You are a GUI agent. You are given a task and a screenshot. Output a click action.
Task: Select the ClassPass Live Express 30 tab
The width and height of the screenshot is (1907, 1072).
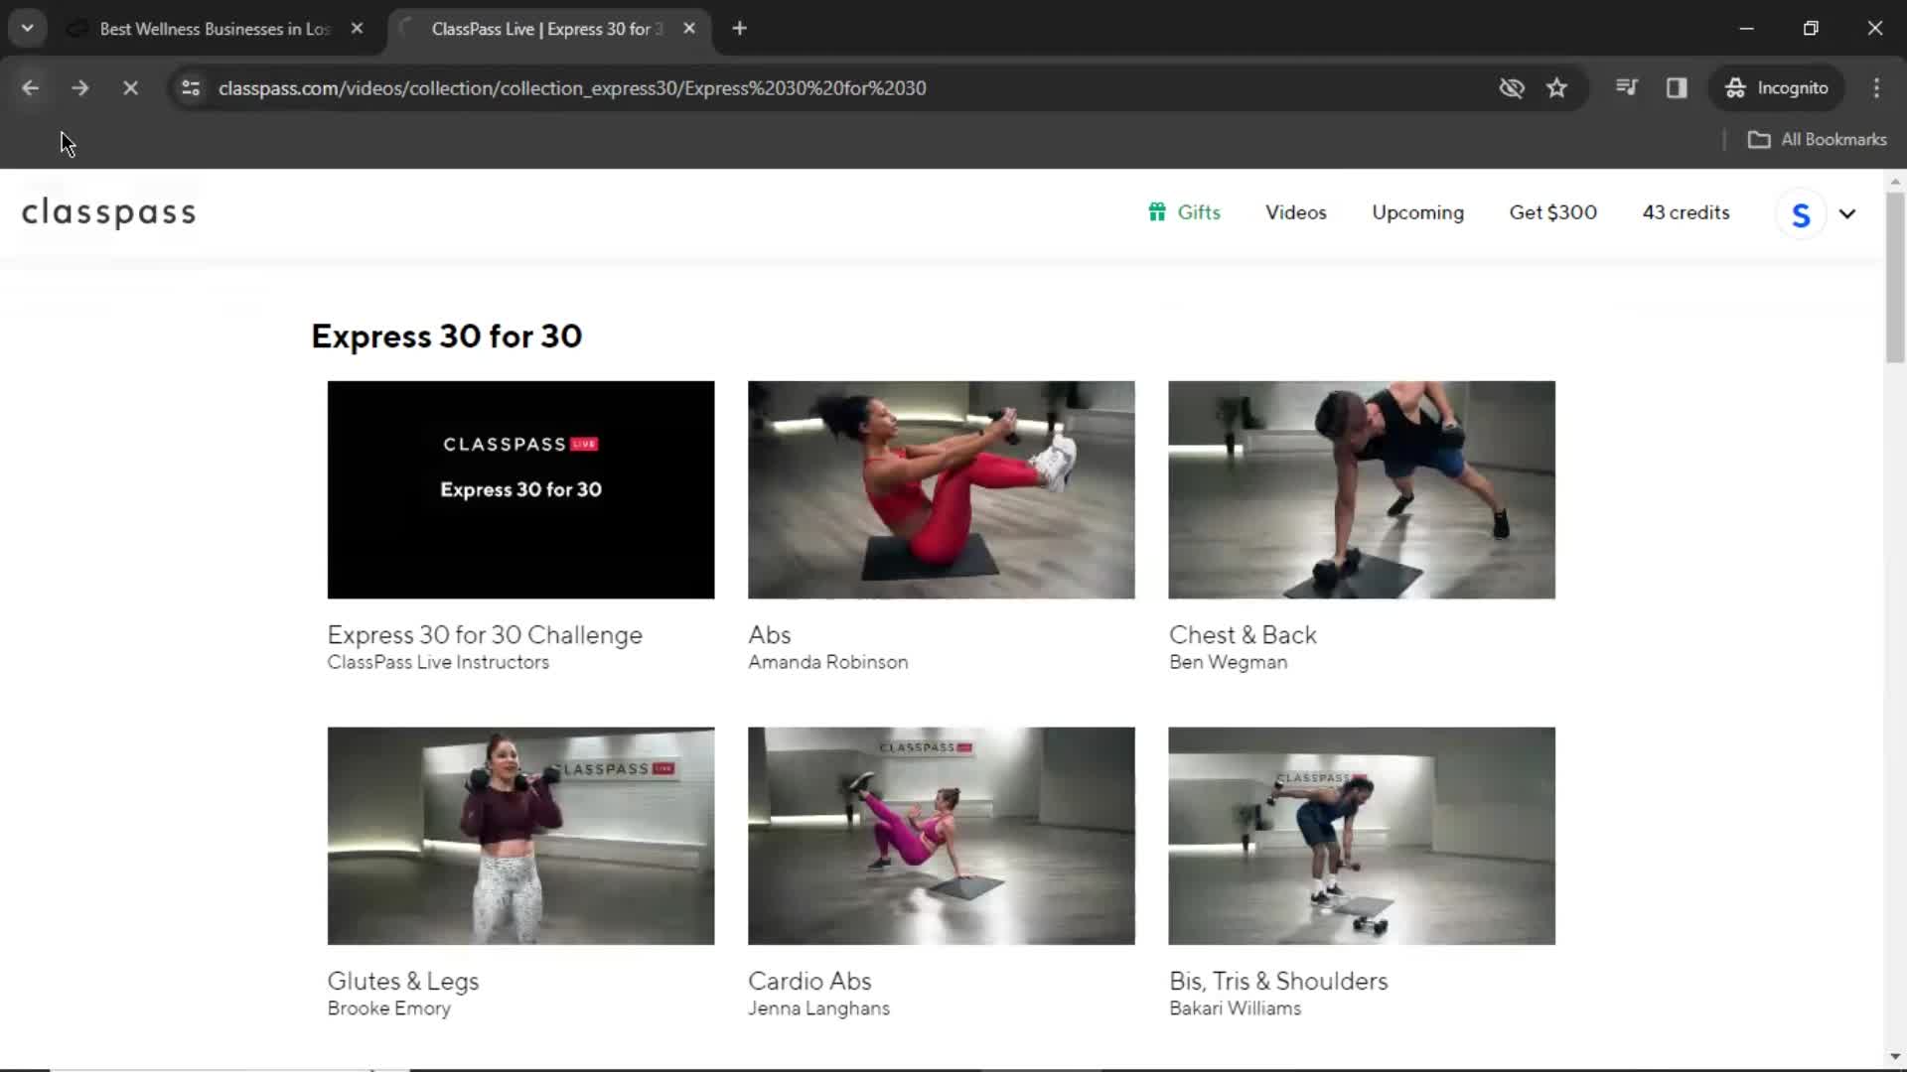[547, 29]
